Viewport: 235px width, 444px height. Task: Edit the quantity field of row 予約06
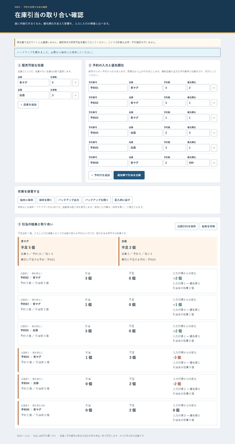coord(175,163)
